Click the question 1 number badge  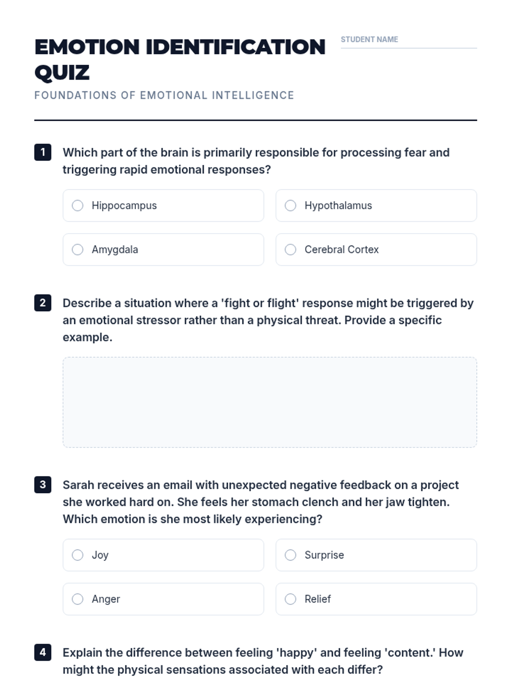(43, 152)
